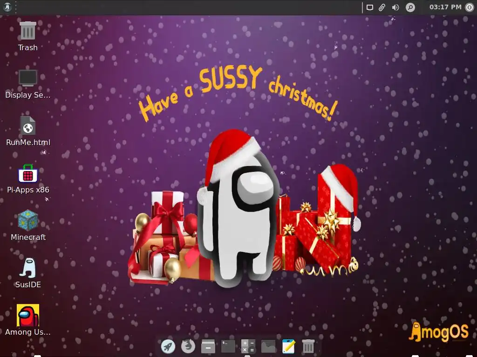This screenshot has height=357, width=477.
Task: Open the Trash desktop icon
Action: 27,31
